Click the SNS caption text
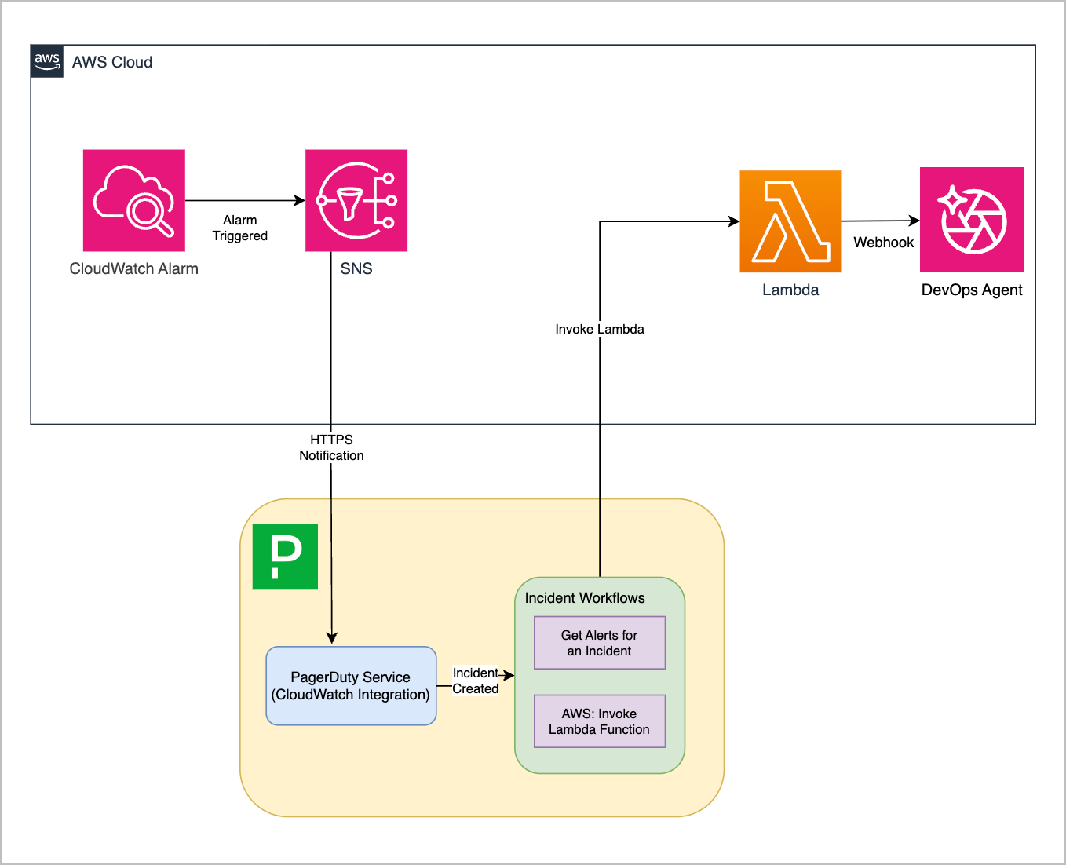This screenshot has width=1066, height=865. (356, 268)
